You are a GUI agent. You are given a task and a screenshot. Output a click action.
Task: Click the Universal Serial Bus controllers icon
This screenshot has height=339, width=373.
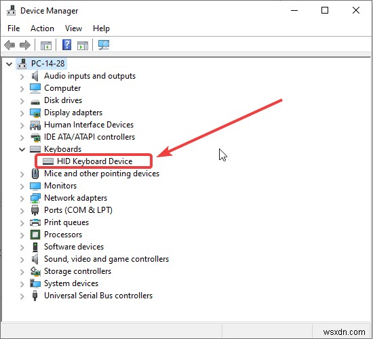pos(35,296)
